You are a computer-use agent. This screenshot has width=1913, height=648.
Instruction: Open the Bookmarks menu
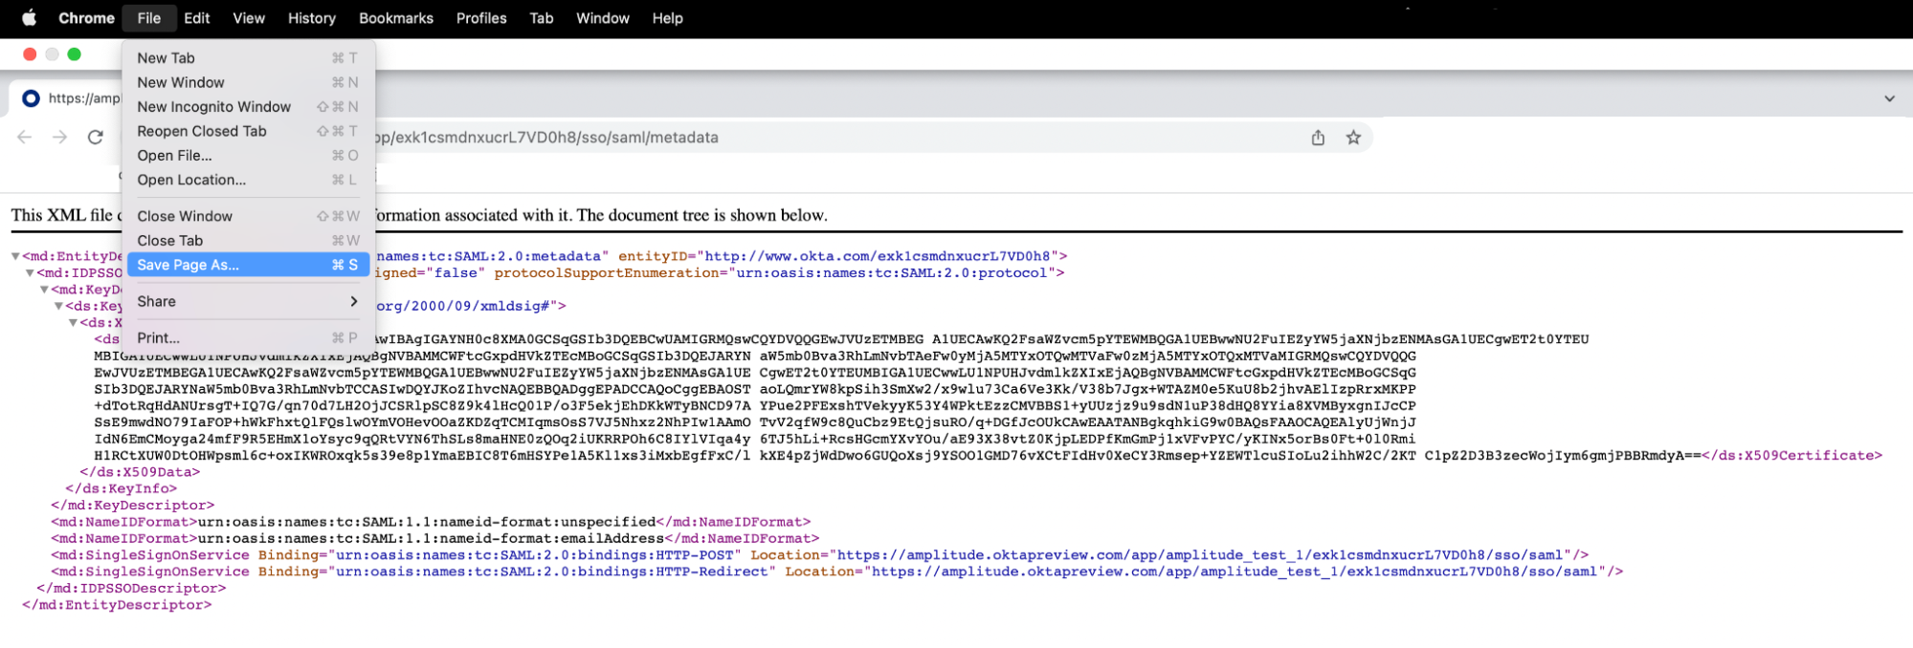click(395, 18)
